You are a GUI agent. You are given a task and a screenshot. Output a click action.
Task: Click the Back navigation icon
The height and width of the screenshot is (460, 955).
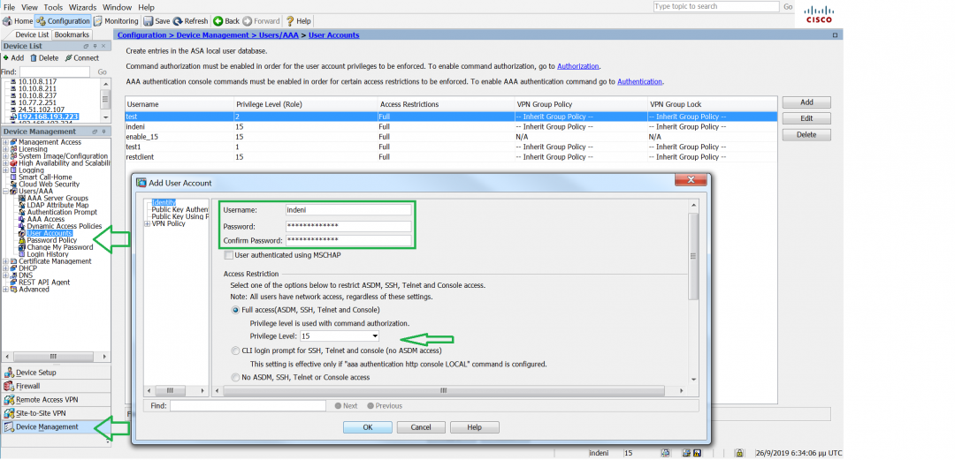tap(218, 20)
